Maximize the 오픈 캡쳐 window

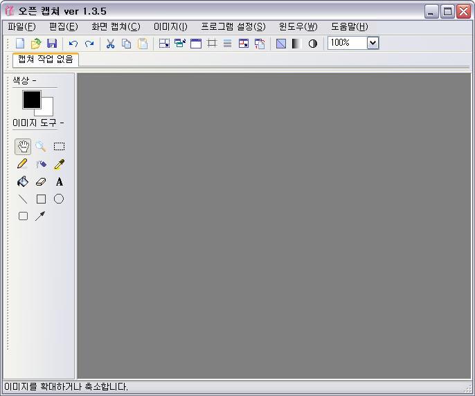coord(447,12)
